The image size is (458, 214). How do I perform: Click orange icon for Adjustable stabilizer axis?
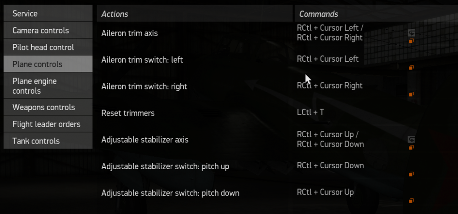[411, 148]
